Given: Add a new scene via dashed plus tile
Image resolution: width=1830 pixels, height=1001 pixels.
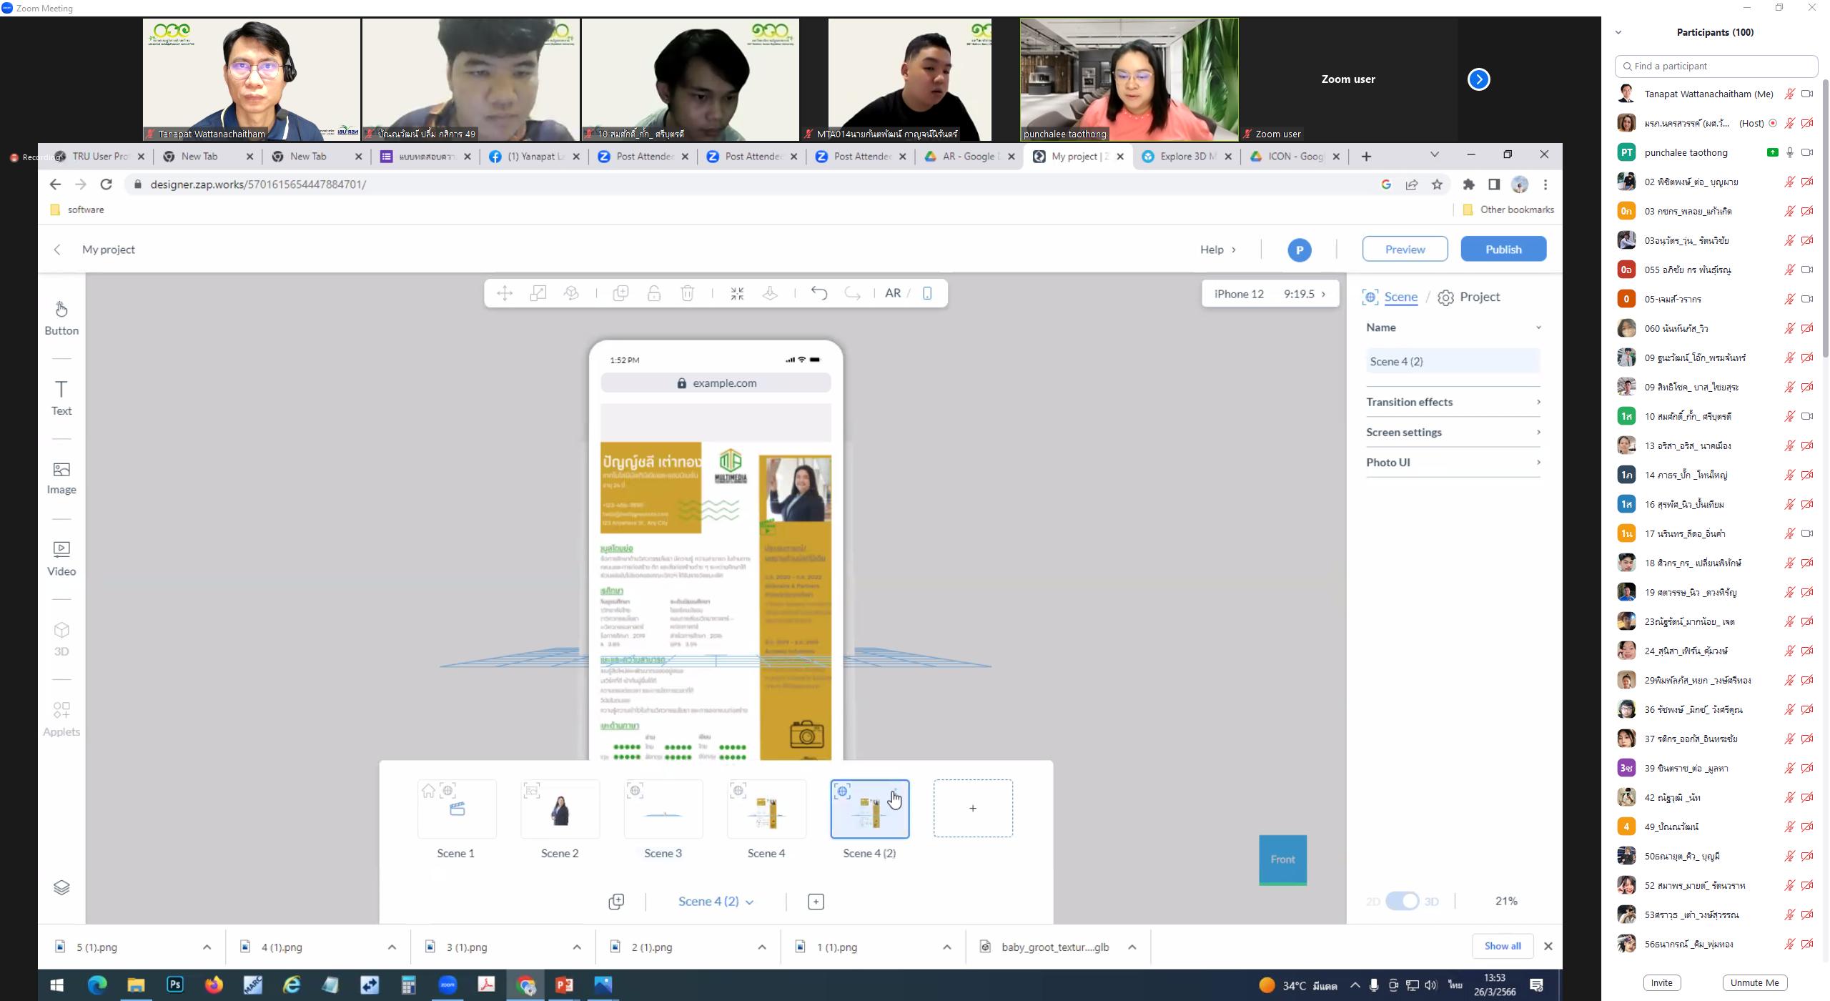Looking at the screenshot, I should click(x=973, y=808).
